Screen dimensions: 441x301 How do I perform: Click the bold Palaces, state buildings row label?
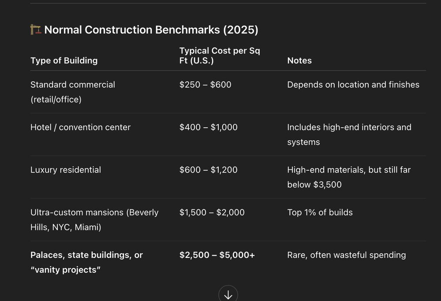click(x=86, y=262)
